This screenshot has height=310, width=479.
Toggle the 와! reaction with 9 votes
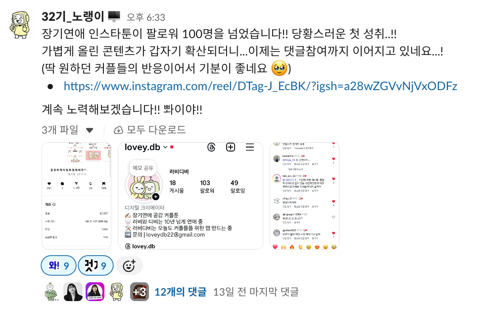[59, 265]
